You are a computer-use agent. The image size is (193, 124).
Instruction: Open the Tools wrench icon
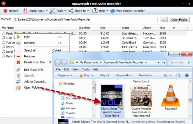pyautogui.click(x=52, y=11)
